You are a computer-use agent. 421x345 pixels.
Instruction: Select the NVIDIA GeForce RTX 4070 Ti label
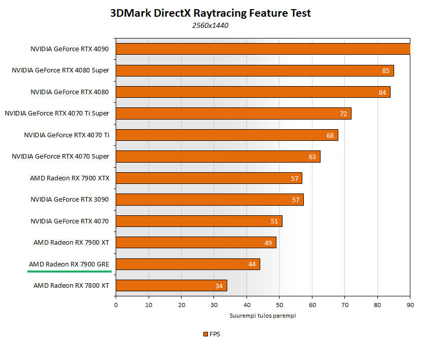(66, 135)
